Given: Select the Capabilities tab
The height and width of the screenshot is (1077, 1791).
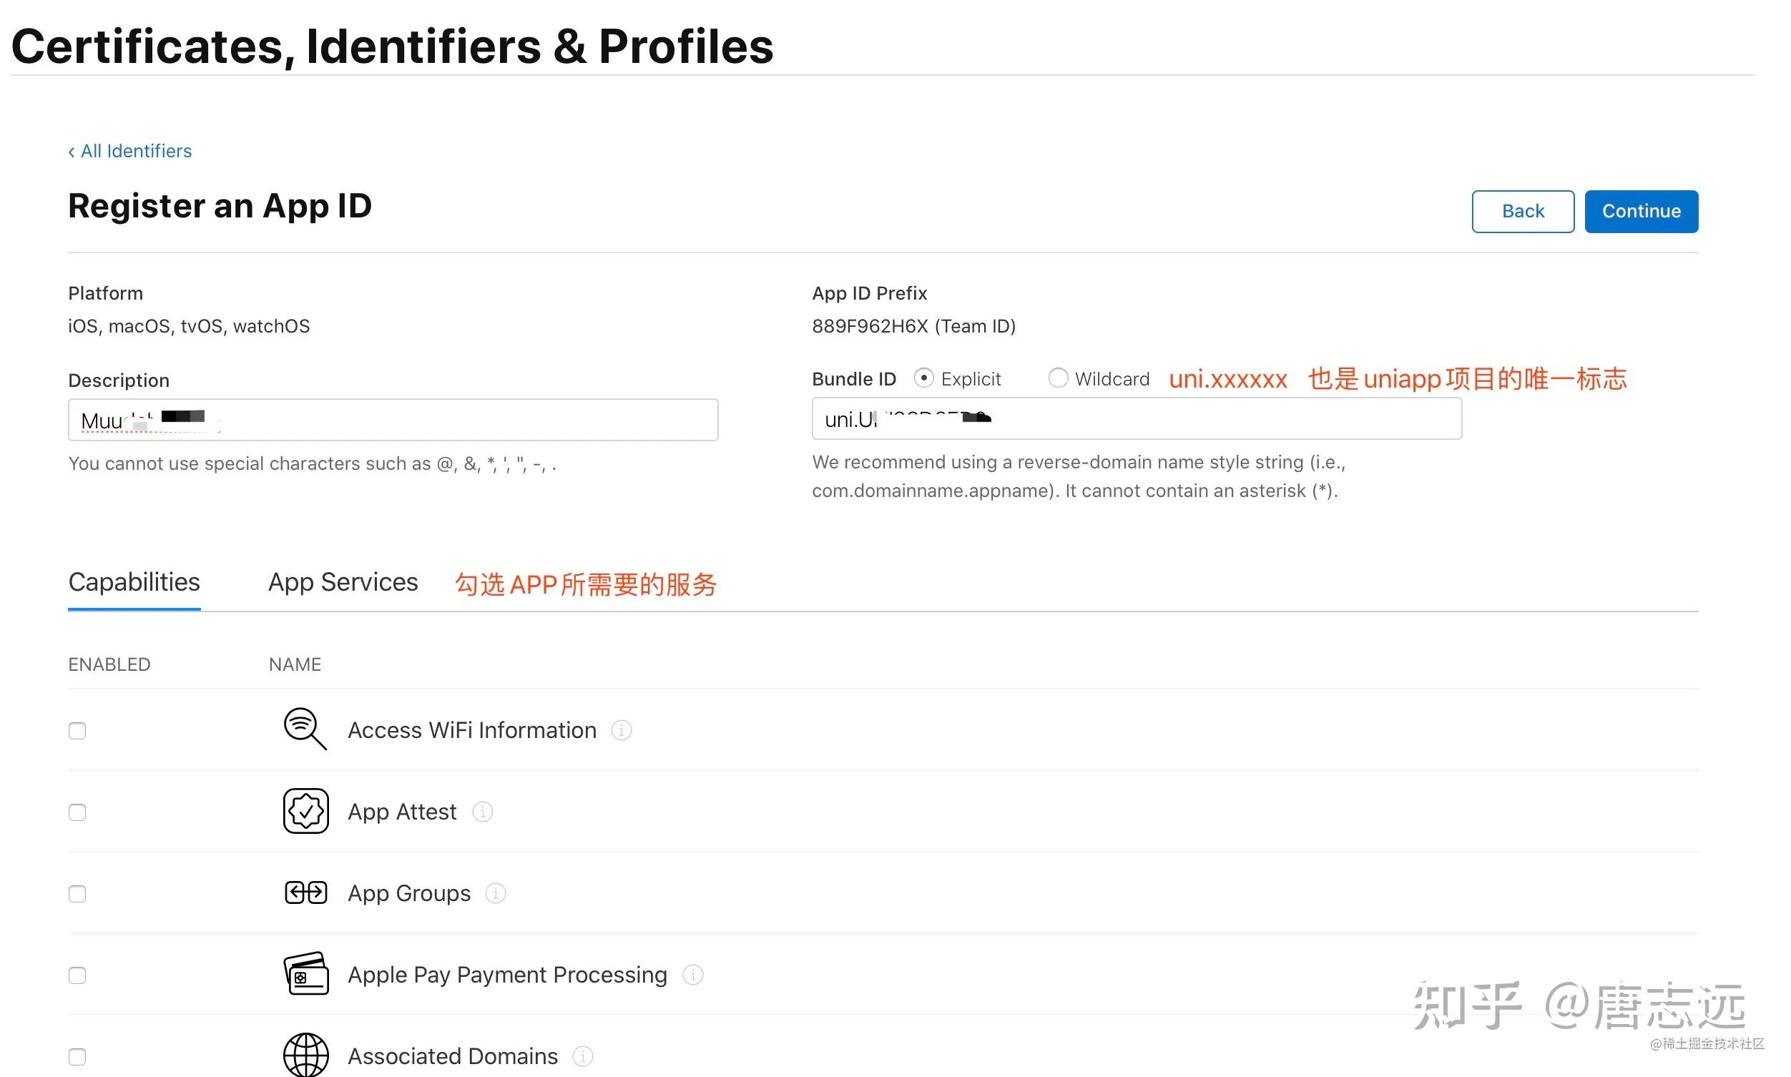Looking at the screenshot, I should pyautogui.click(x=134, y=581).
